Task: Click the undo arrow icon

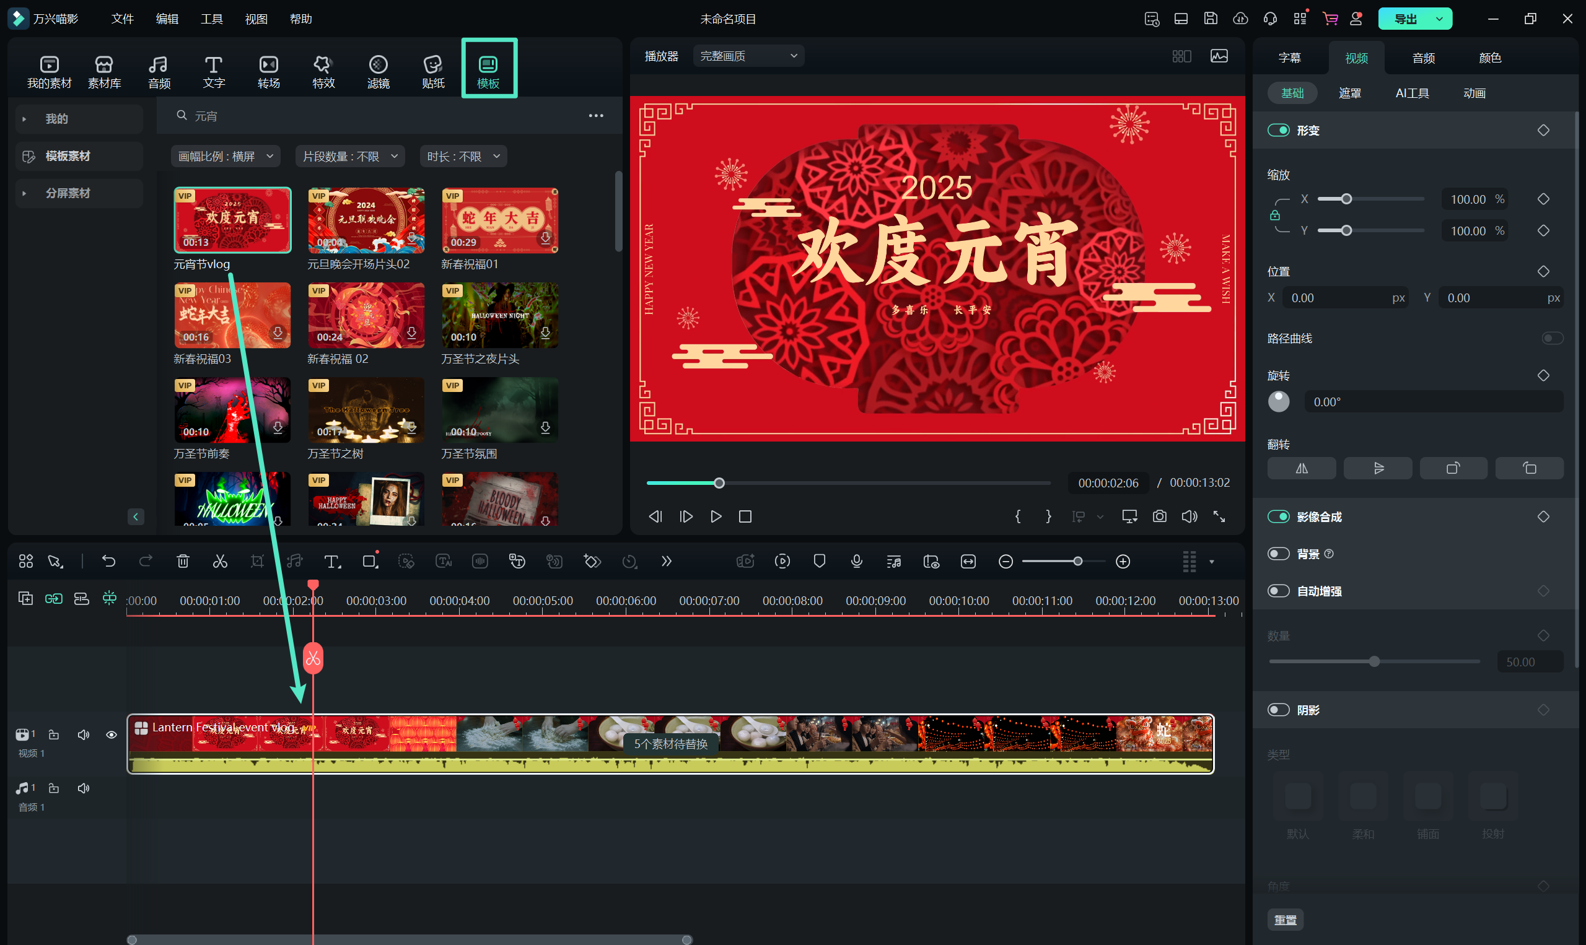Action: (x=109, y=561)
